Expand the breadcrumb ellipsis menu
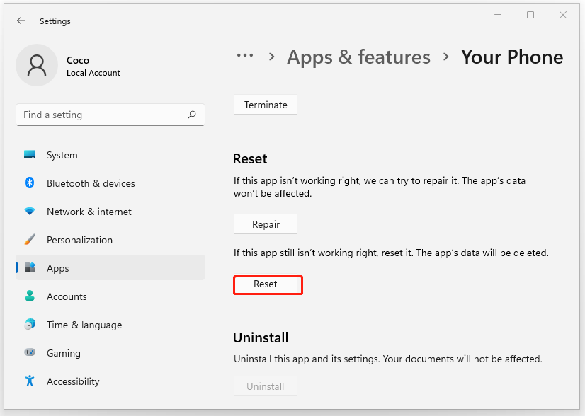This screenshot has height=416, width=585. point(245,56)
